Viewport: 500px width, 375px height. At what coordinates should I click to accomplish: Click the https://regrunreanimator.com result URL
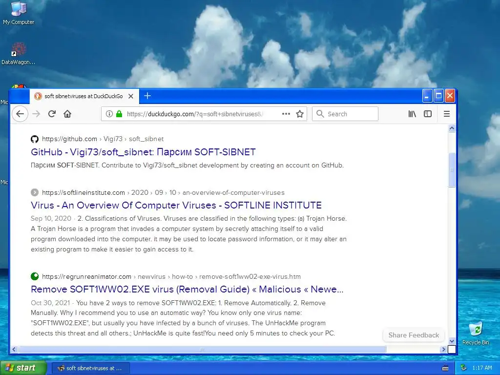(86, 276)
